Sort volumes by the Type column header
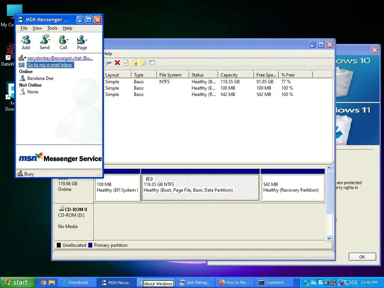This screenshot has height=288, width=384. tap(144, 75)
